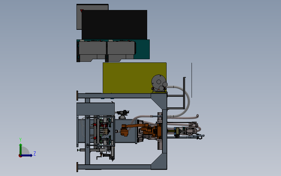This screenshot has height=176, width=281.
Task: Select the upper horizontal grey frame beam
Action: (x=114, y=96)
